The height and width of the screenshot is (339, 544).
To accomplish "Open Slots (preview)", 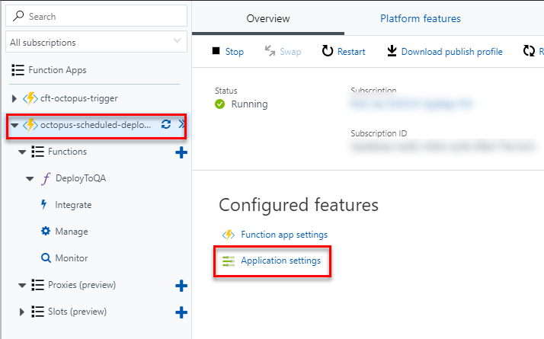I will [78, 312].
